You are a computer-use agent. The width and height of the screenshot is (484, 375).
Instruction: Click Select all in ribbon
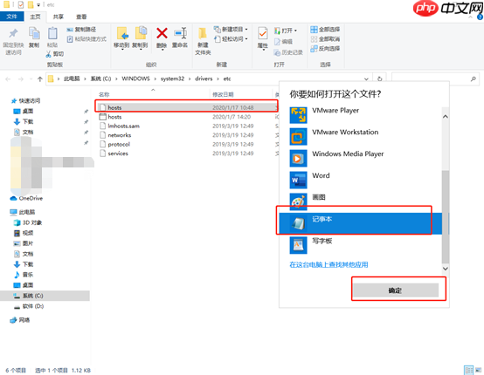[x=325, y=30]
